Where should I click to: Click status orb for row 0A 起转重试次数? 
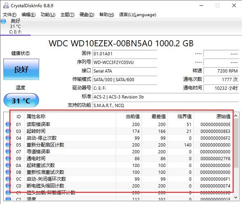(8, 165)
